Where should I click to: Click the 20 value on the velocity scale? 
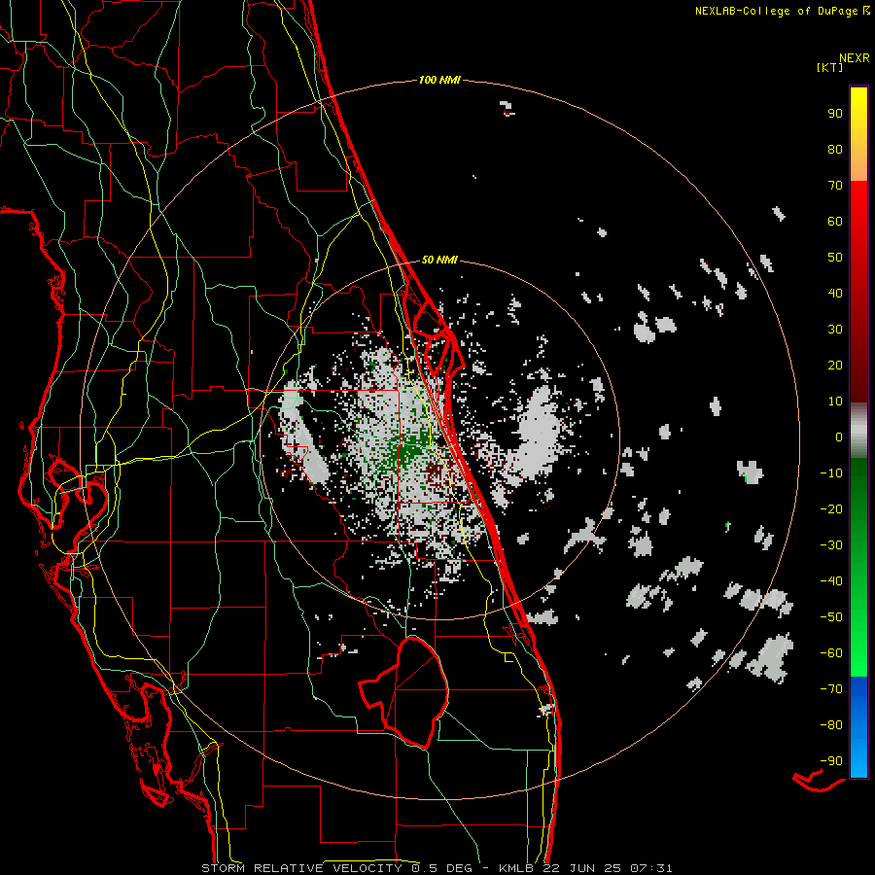coord(835,365)
